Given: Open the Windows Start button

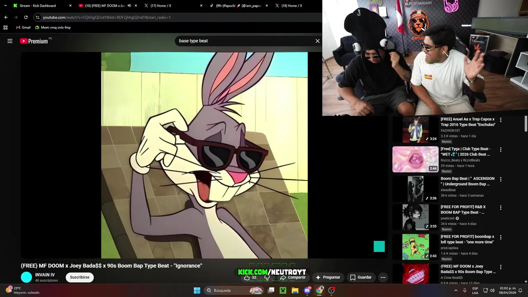Looking at the screenshot, I should [x=197, y=290].
